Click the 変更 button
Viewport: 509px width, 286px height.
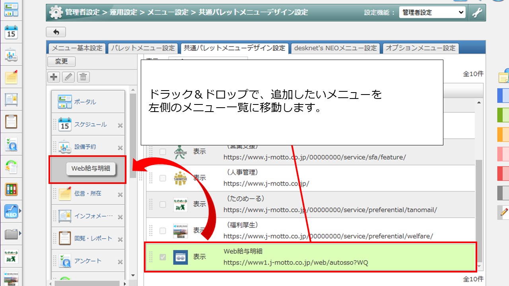[61, 61]
